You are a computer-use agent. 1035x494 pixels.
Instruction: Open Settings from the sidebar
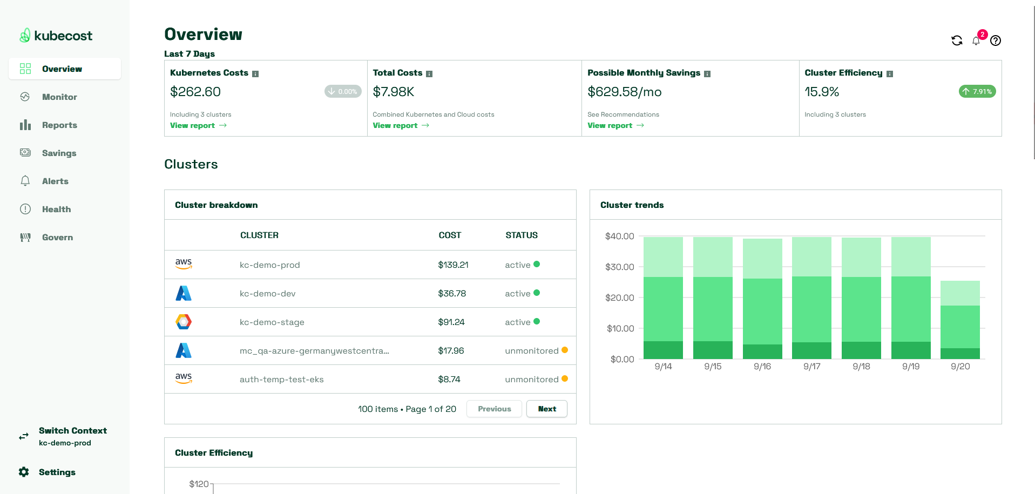point(57,472)
